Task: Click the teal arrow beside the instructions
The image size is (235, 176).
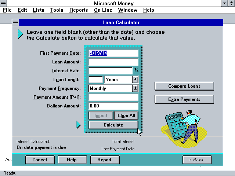Action: coord(21,34)
